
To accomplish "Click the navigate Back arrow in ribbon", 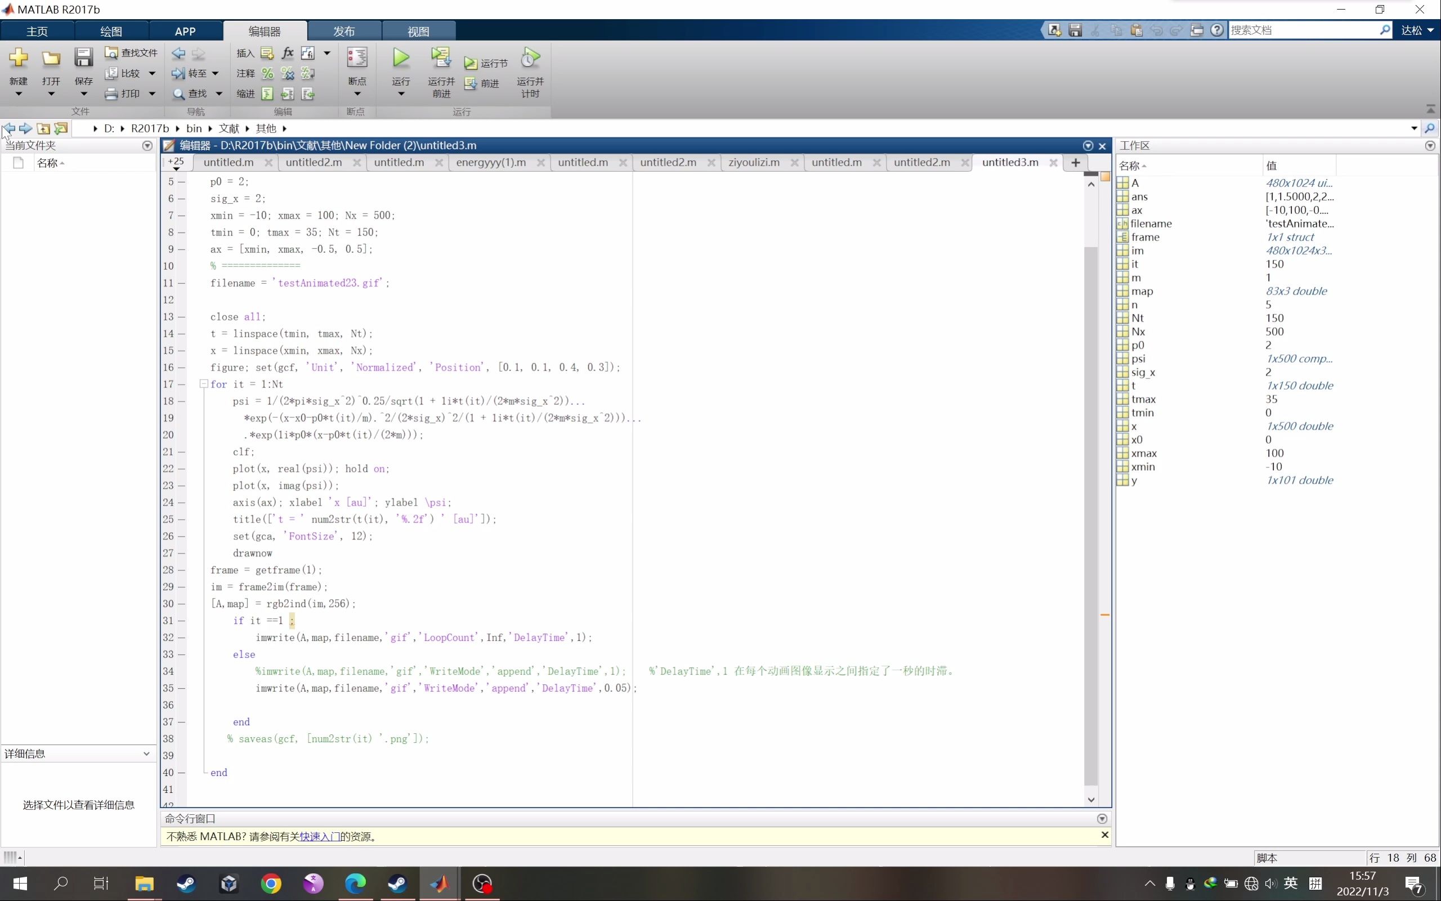I will coord(178,53).
